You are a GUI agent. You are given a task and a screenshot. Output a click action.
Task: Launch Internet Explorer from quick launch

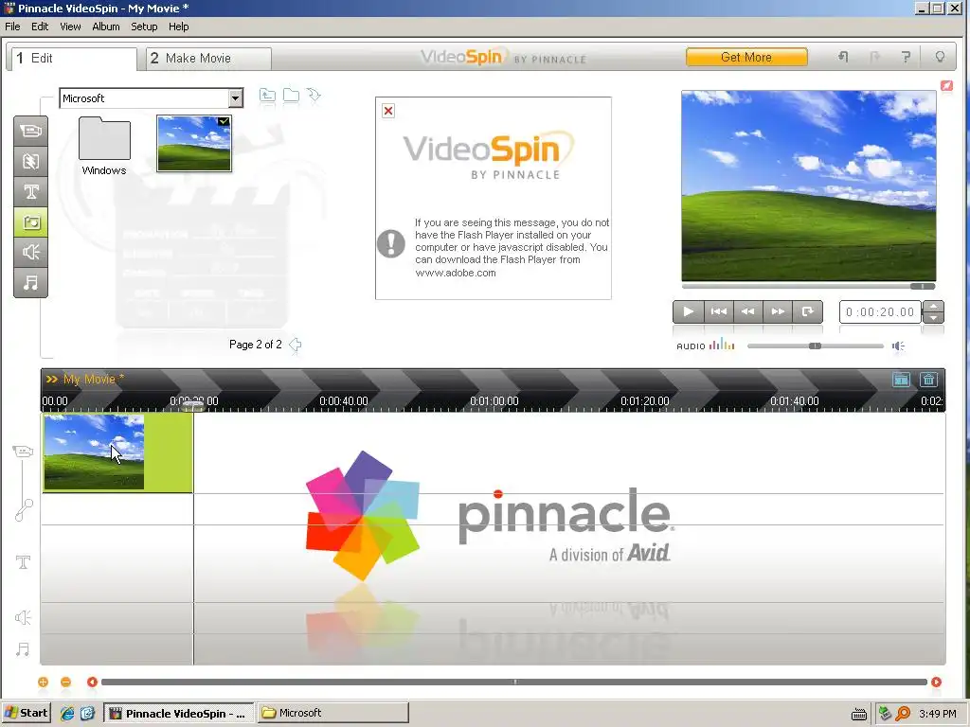[x=67, y=713]
